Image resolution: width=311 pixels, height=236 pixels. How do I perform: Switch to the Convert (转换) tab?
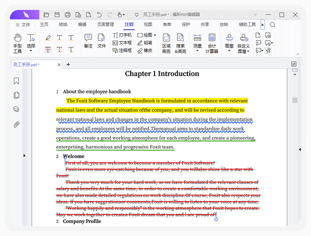point(63,24)
